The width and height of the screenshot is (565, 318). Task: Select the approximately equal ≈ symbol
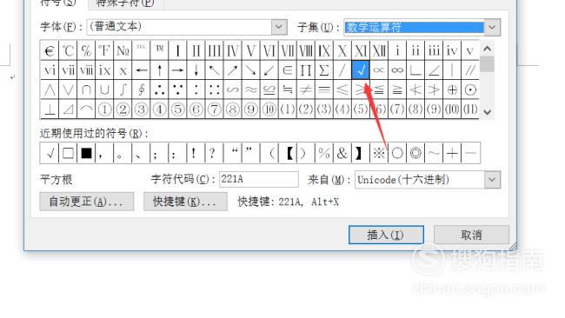(251, 89)
